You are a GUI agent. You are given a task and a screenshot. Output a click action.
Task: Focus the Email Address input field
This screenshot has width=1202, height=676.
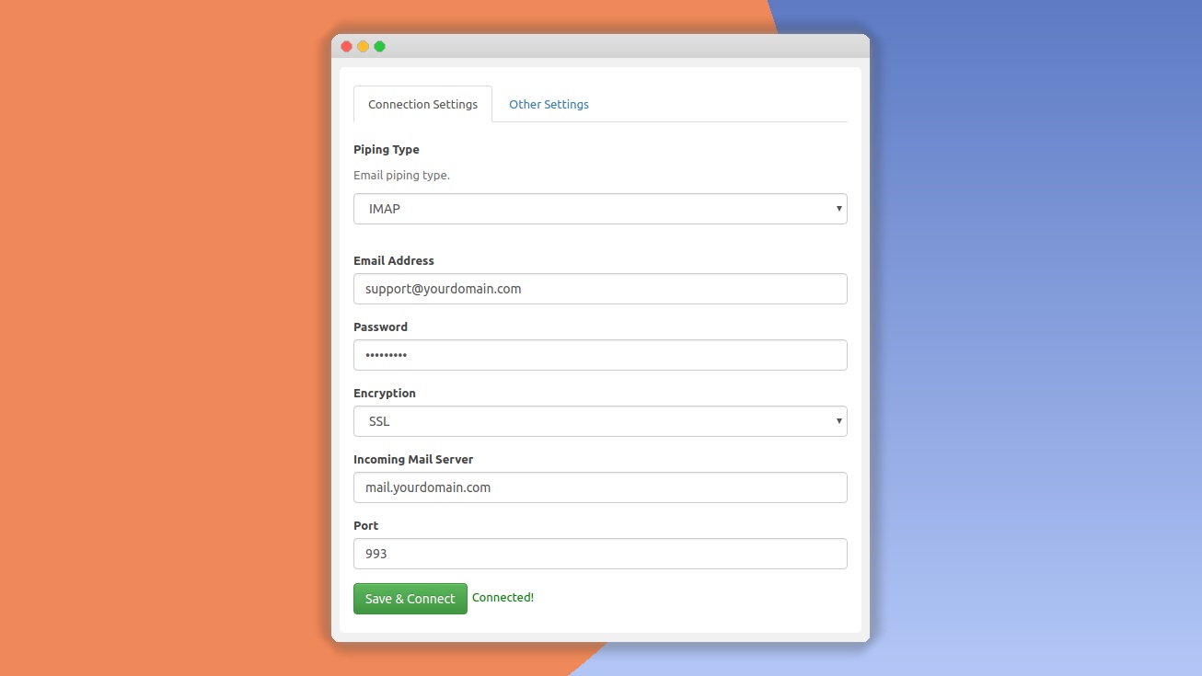coord(600,289)
